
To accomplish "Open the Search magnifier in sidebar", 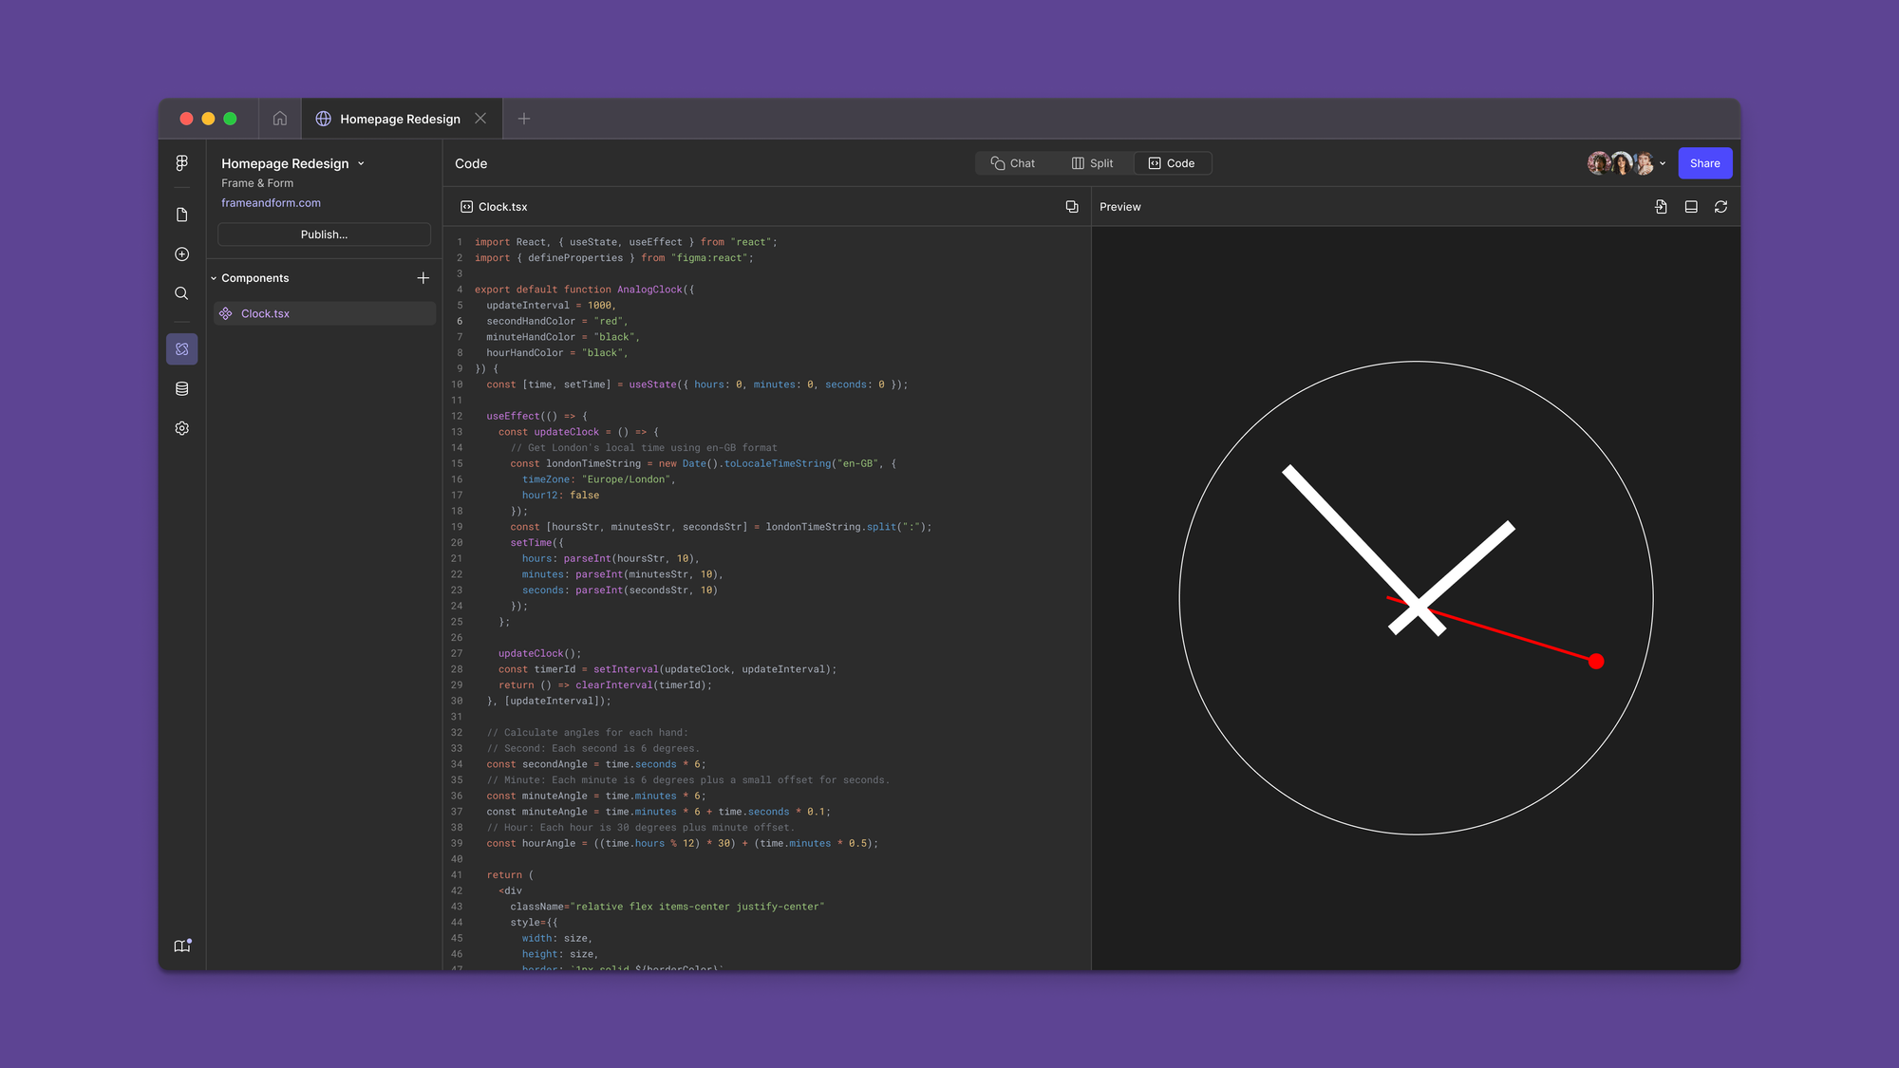I will (182, 294).
